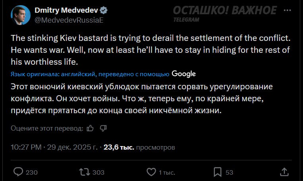Viewport: 303px width, 181px height.
Task: Bookmark this tweet with the bookmark icon
Action: click(218, 172)
